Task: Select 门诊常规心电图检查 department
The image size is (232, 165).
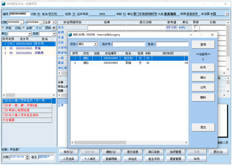Action: (27, 110)
